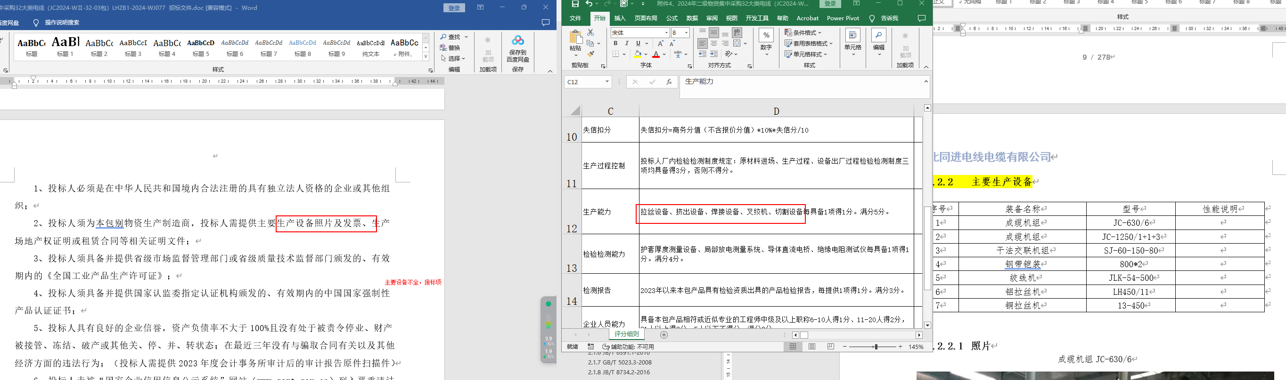Click the macro record icon in Excel status bar
The image size is (1286, 380).
click(x=590, y=347)
